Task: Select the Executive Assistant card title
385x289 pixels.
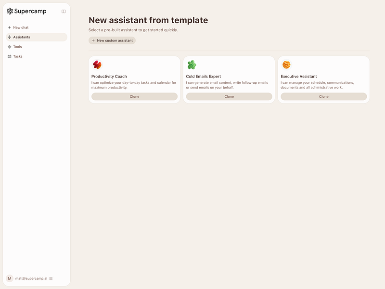Action: pos(298,77)
